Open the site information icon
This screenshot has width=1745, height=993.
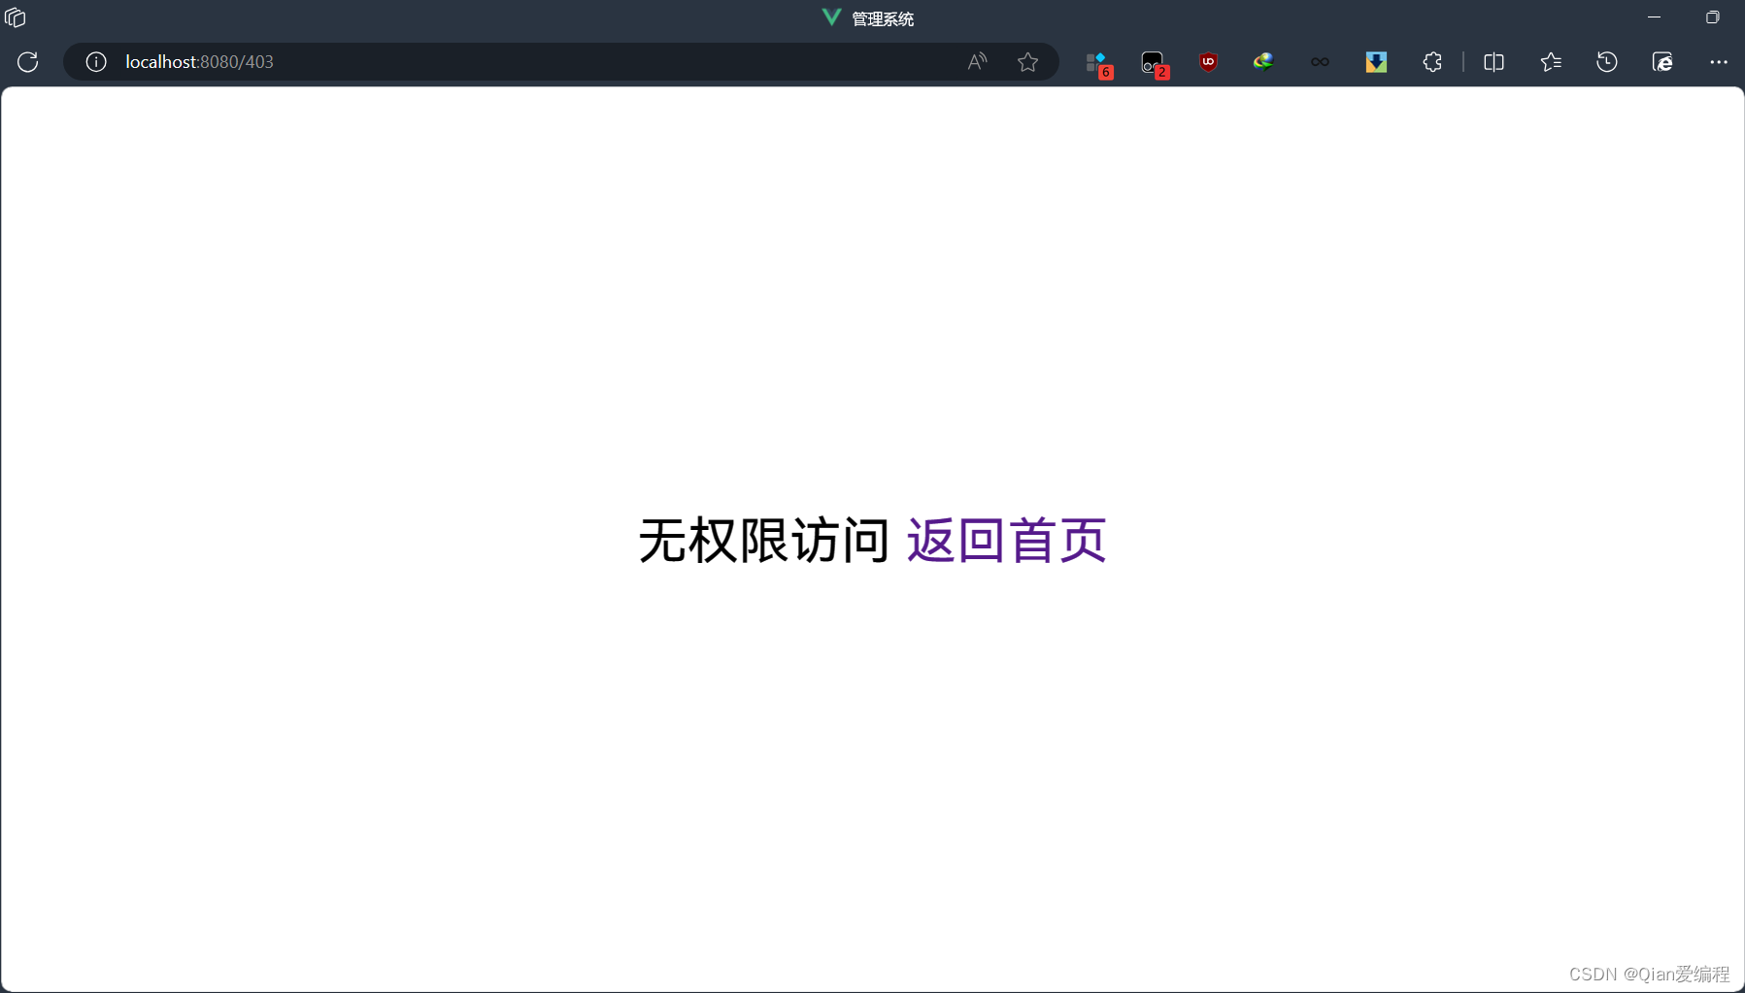point(96,62)
